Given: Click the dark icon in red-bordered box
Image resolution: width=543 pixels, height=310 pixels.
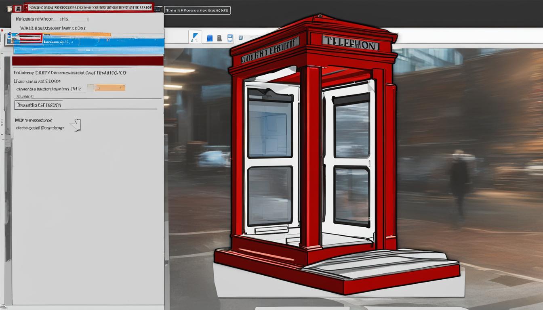Looking at the screenshot, I should [x=17, y=8].
